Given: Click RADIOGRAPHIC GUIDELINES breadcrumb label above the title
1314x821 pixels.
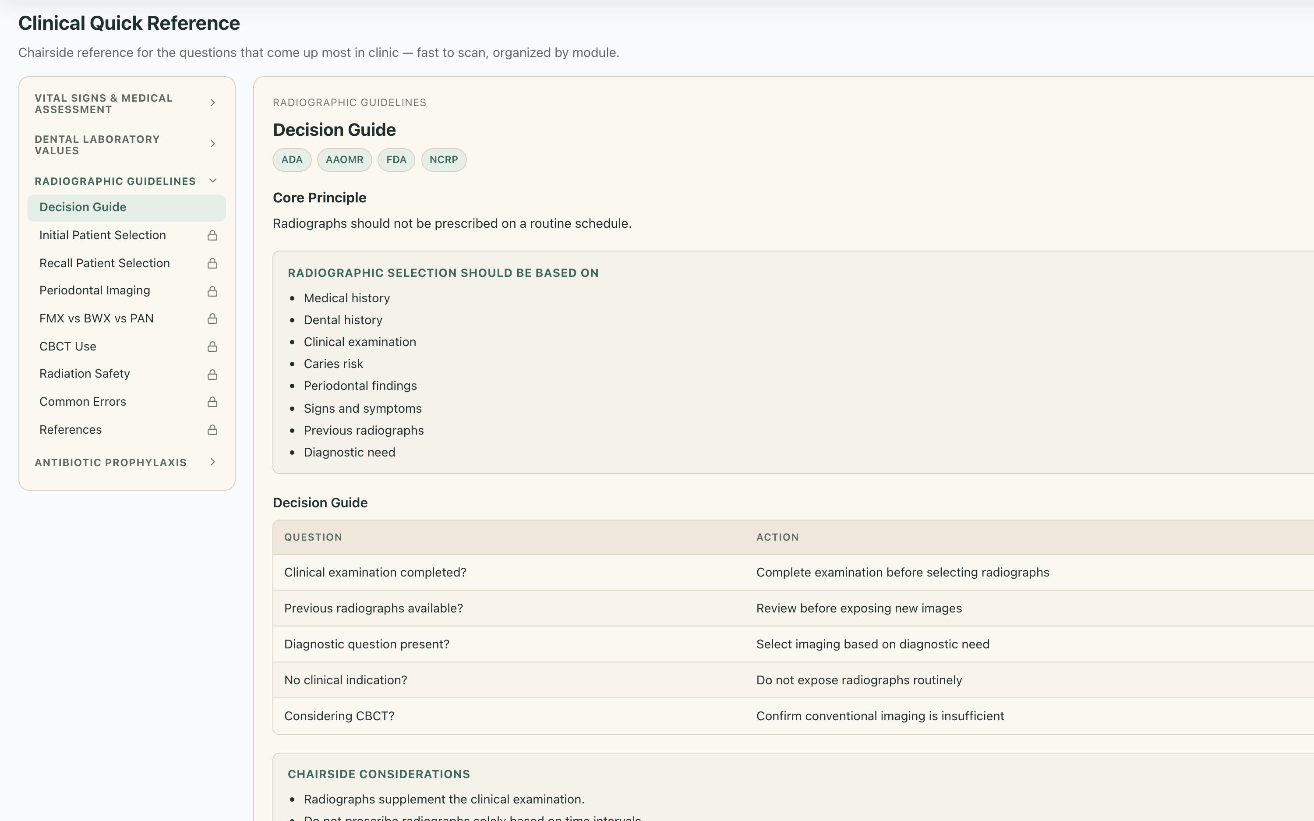Looking at the screenshot, I should [350, 103].
